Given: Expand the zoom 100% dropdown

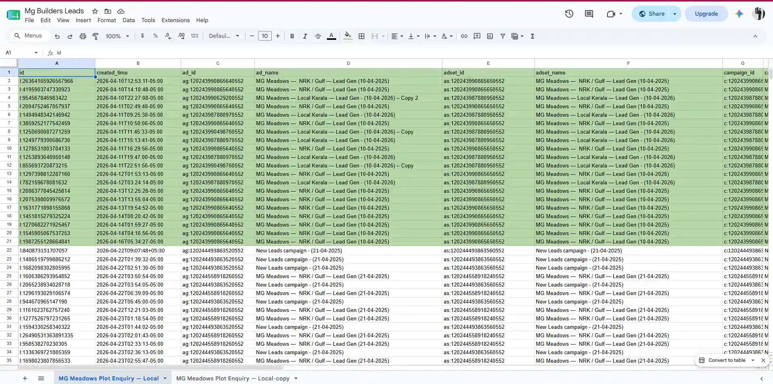Looking at the screenshot, I should [x=117, y=36].
